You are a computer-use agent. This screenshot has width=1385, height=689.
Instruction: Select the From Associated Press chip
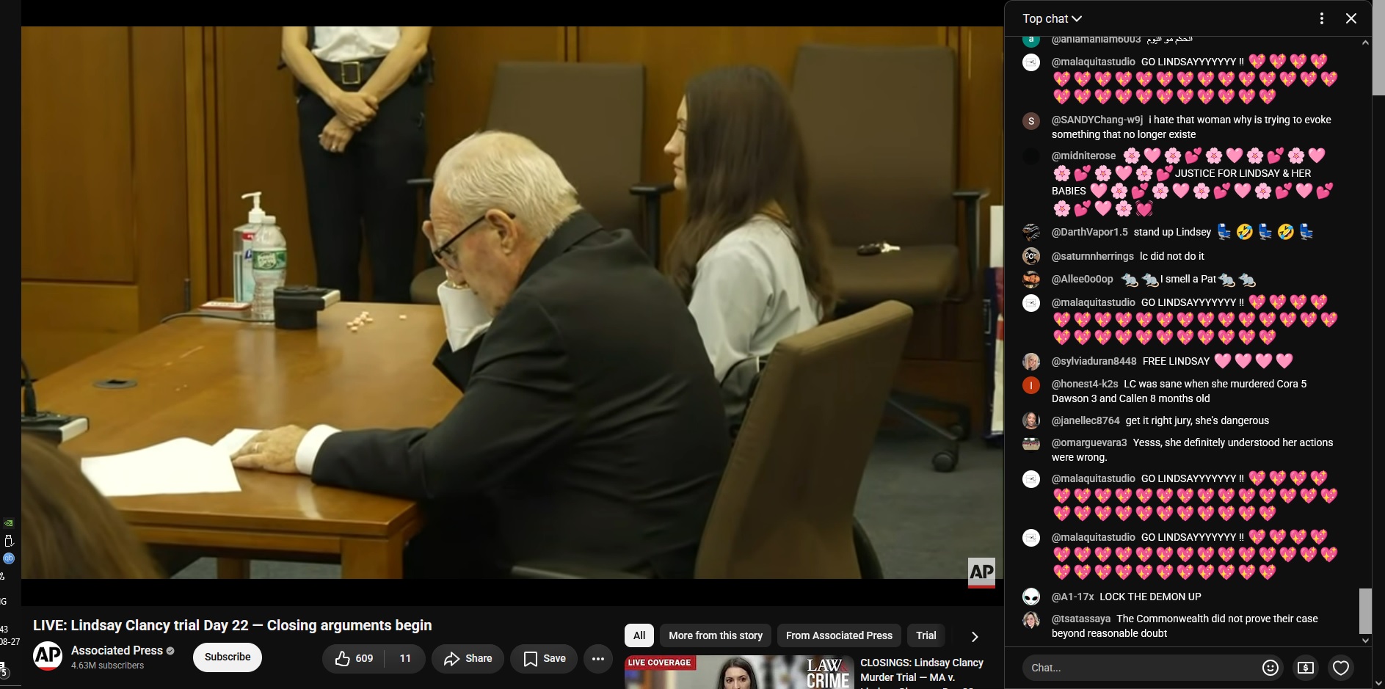pyautogui.click(x=839, y=635)
